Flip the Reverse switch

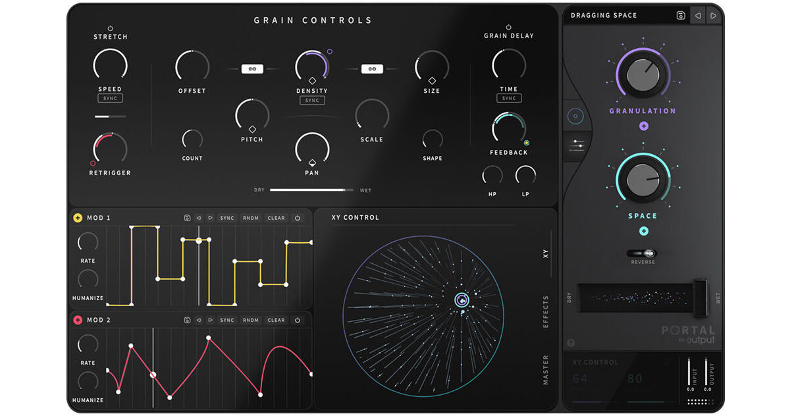643,253
